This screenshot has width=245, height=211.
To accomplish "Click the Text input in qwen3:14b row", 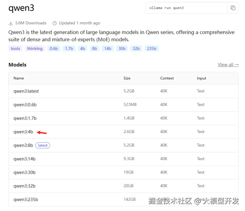I will (x=201, y=159).
